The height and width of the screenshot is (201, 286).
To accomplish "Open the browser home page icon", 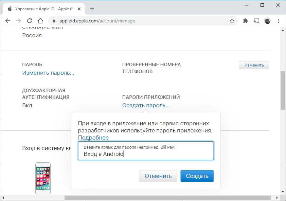I will pos(40,21).
